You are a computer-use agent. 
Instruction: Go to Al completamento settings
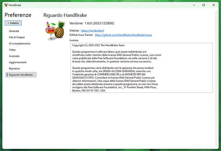20,43
